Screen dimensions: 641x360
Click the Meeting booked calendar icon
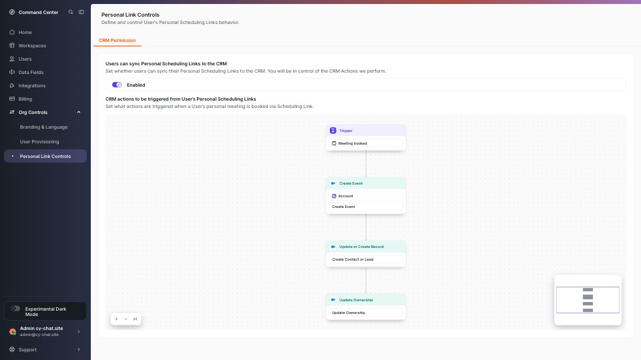tap(334, 143)
